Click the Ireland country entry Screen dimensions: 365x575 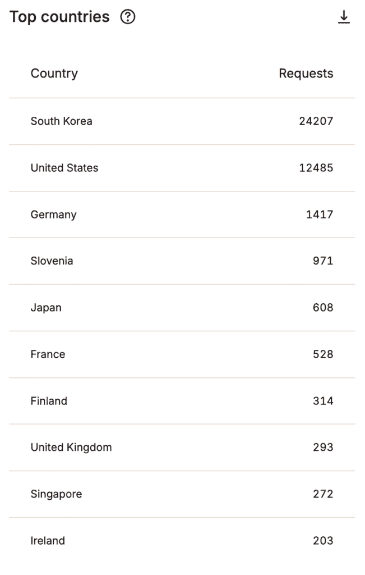tap(48, 541)
